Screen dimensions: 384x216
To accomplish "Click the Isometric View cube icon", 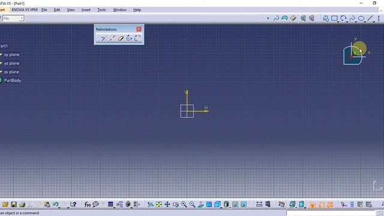I will point(217,204).
